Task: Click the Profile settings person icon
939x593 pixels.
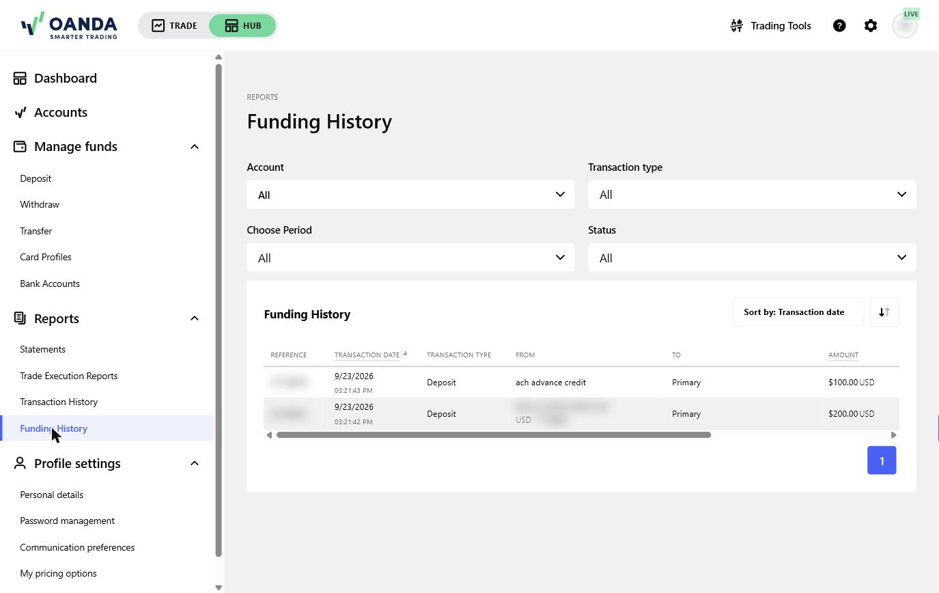Action: coord(20,463)
